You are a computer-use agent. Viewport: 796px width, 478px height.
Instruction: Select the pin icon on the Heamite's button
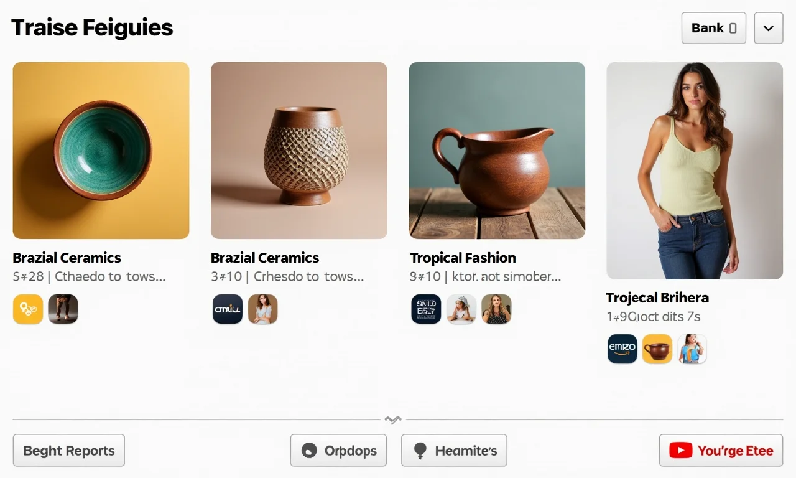pyautogui.click(x=420, y=450)
